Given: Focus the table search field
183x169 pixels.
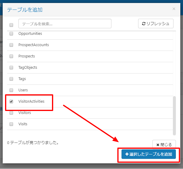Looking at the screenshot, I should coord(65,24).
